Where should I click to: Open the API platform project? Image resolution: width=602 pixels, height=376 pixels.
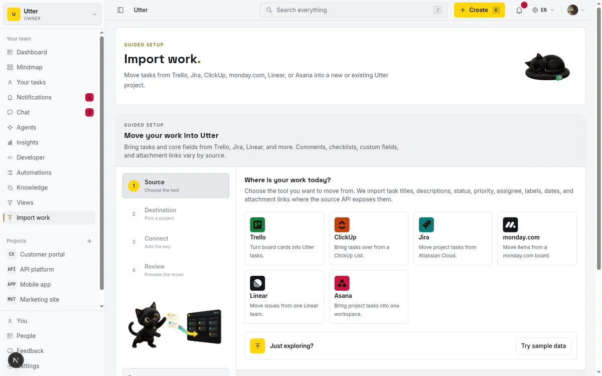(50, 269)
